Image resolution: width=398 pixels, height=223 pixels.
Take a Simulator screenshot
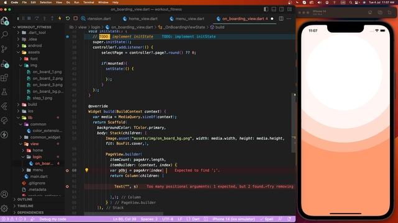coord(380,12)
